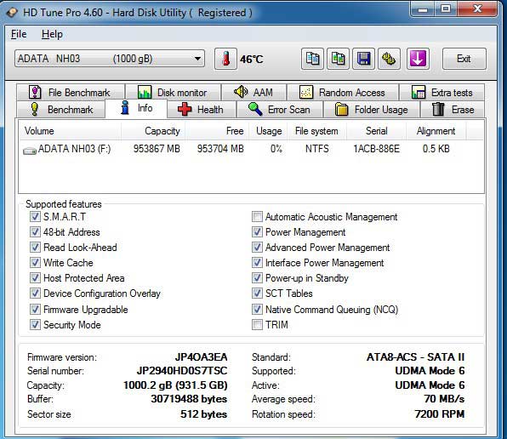Open the Folder Usage tab
This screenshot has height=439, width=507.
point(372,109)
